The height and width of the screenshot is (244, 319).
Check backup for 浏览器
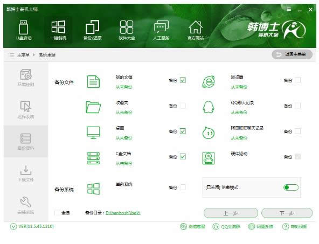pyautogui.click(x=298, y=80)
